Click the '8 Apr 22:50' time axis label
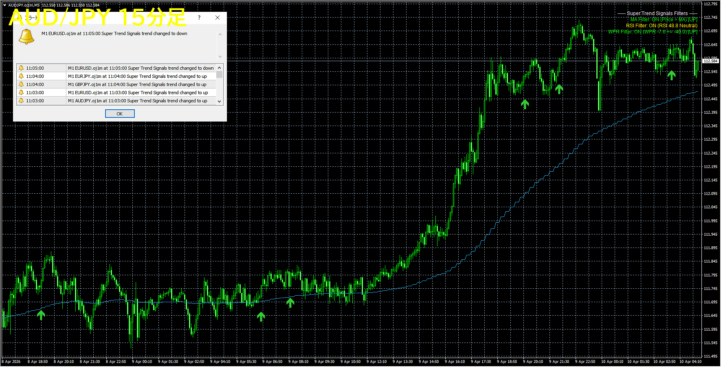The width and height of the screenshot is (721, 367). click(116, 362)
